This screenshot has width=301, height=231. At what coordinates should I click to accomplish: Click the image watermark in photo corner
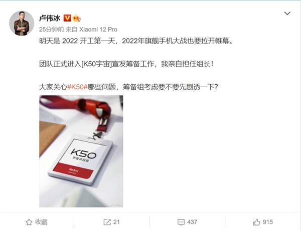coord(116,205)
